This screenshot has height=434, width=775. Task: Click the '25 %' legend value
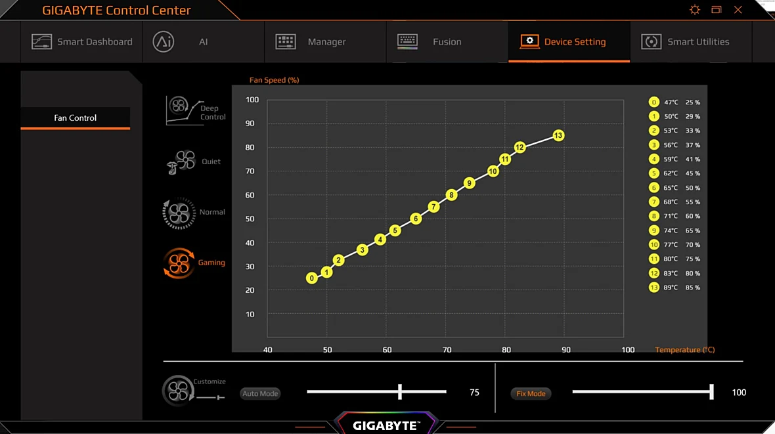coord(692,102)
